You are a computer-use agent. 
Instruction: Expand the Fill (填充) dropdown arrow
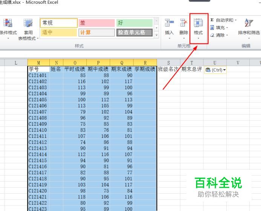(227, 28)
